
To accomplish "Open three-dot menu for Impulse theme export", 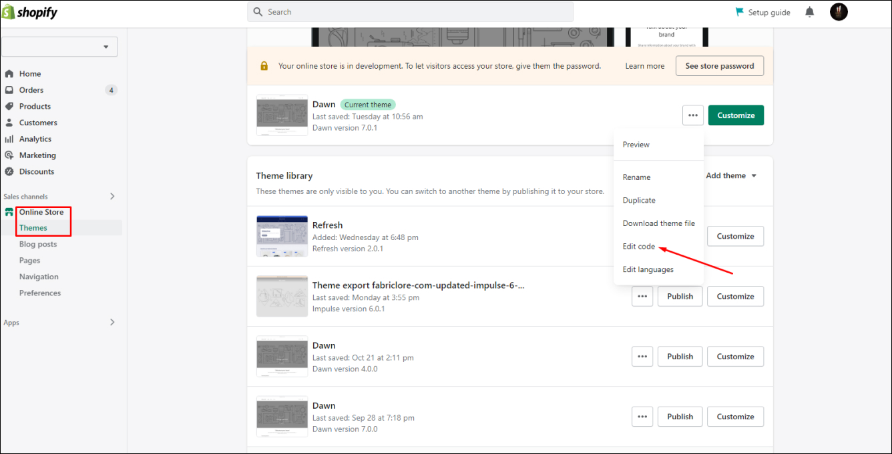I will coord(642,296).
